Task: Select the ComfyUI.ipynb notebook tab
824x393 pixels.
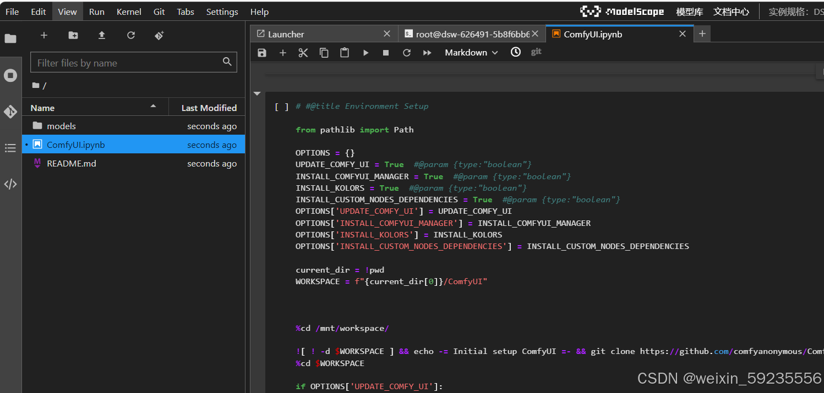Action: pos(619,34)
